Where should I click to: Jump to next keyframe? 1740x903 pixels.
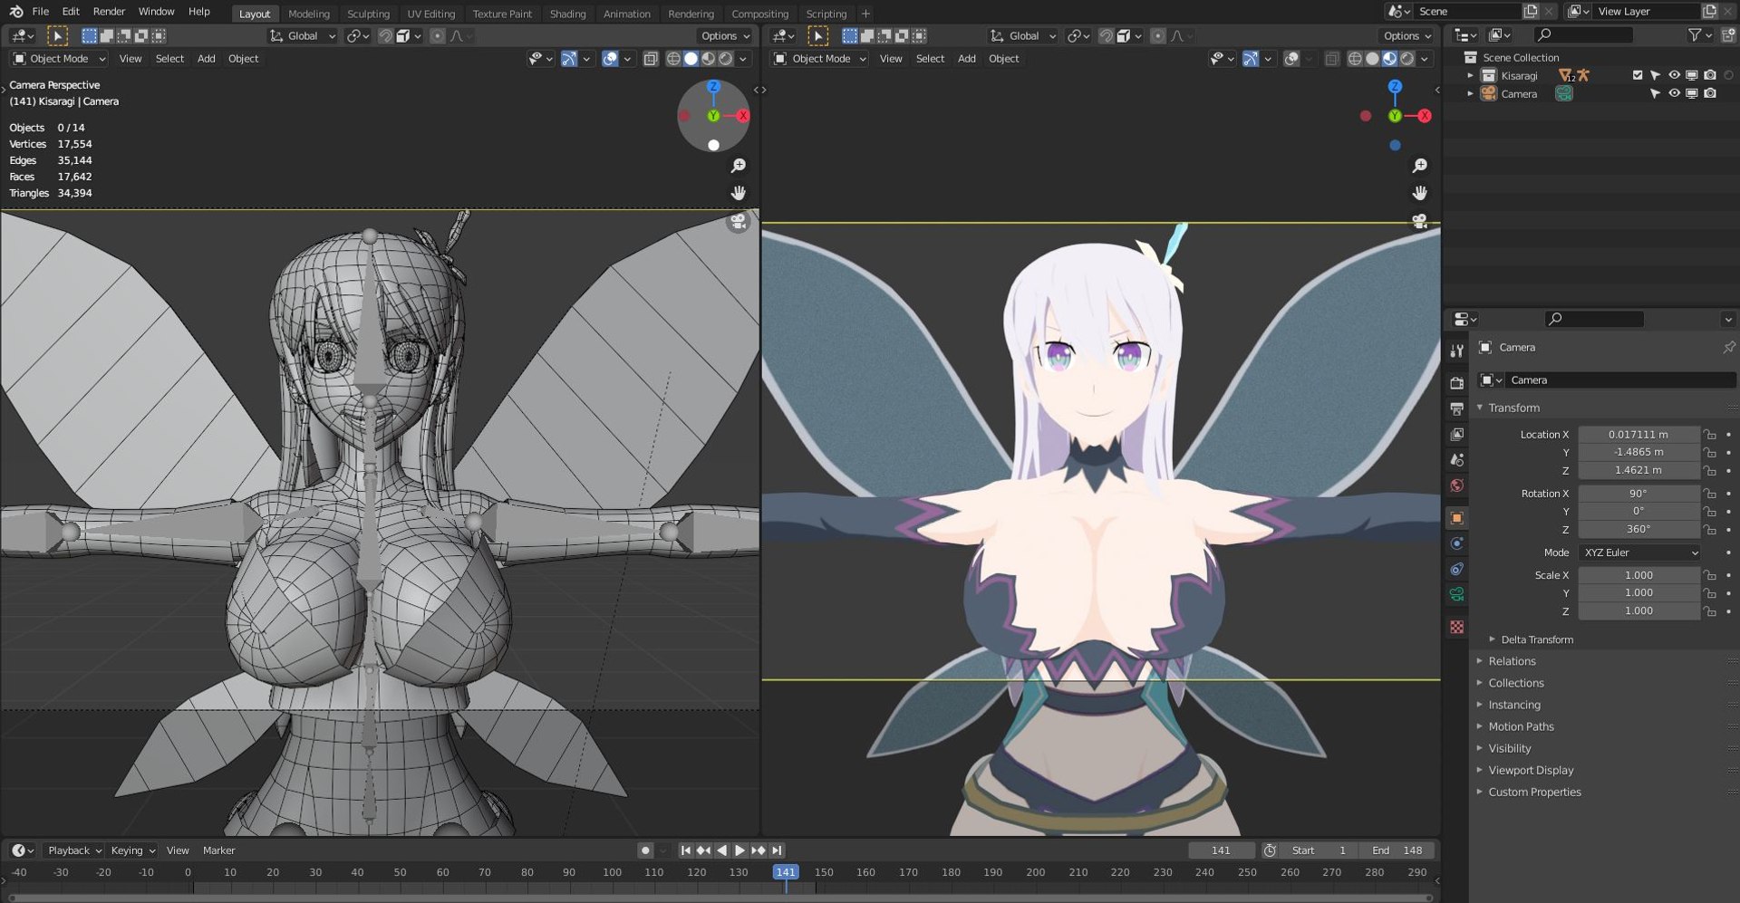pos(758,850)
